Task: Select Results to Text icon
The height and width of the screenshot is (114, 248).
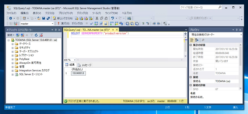Action: pos(127,24)
